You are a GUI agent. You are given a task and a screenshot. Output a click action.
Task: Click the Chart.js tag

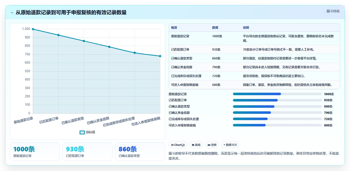click(178, 145)
